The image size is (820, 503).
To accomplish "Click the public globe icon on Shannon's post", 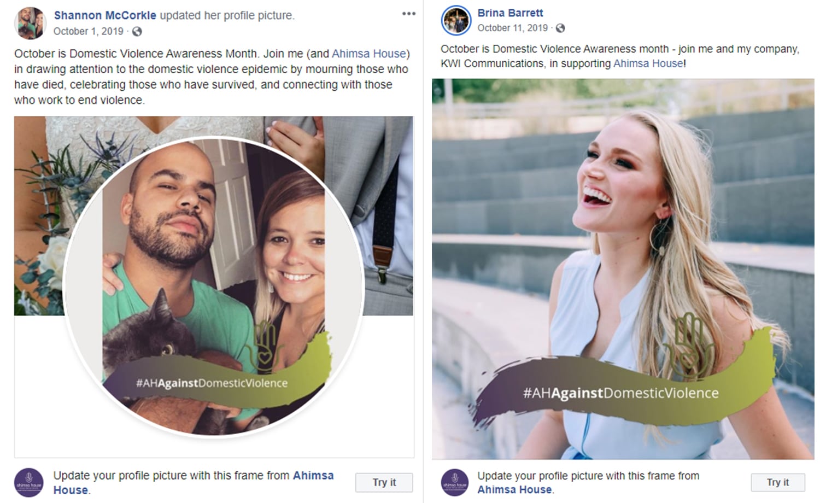I will pyautogui.click(x=137, y=32).
